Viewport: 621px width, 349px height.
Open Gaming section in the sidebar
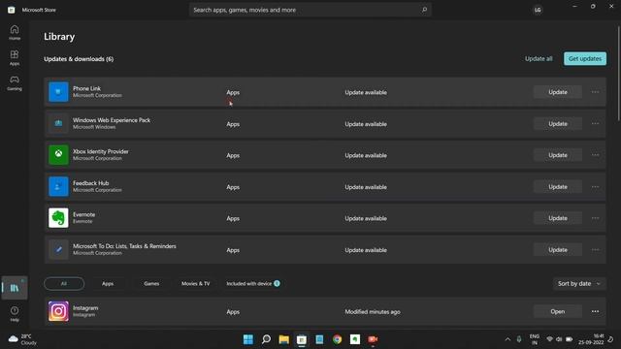[15, 83]
